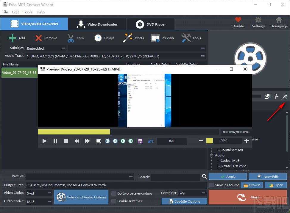
Task: Open the Edit menu
Action: point(15,12)
